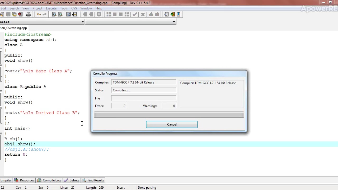Click the Add to project icon

click(x=85, y=14)
